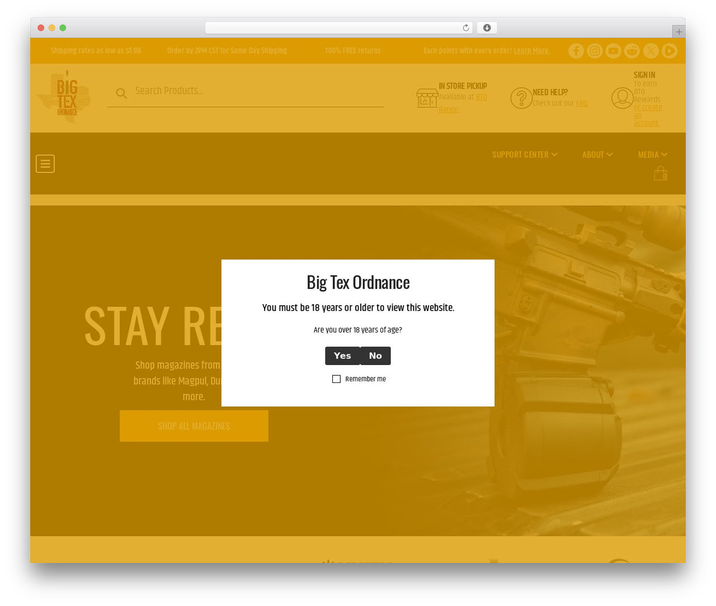The image size is (716, 606).
Task: Open the Instagram social icon
Action: click(595, 51)
